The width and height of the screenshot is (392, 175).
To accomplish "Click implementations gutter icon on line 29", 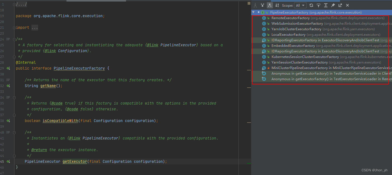I will [8, 68].
